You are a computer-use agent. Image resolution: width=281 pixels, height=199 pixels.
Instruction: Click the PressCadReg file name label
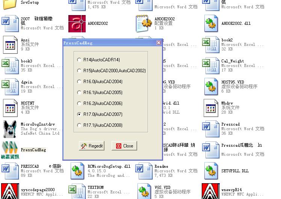33,150
